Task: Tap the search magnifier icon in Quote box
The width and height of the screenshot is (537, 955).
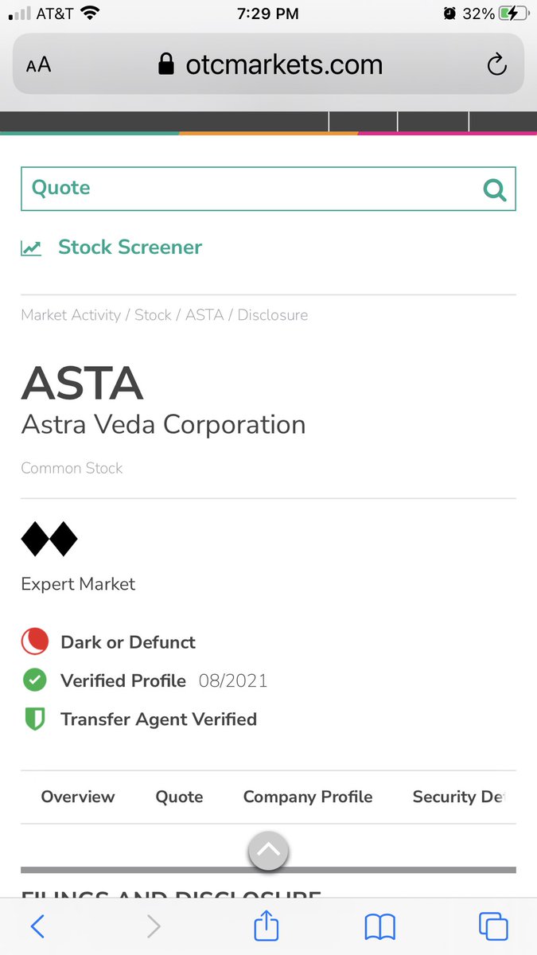Action: [x=495, y=189]
